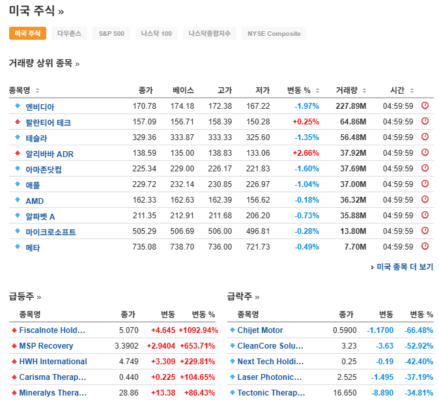
Task: Open Chijet Motor loser link
Action: pos(260,330)
